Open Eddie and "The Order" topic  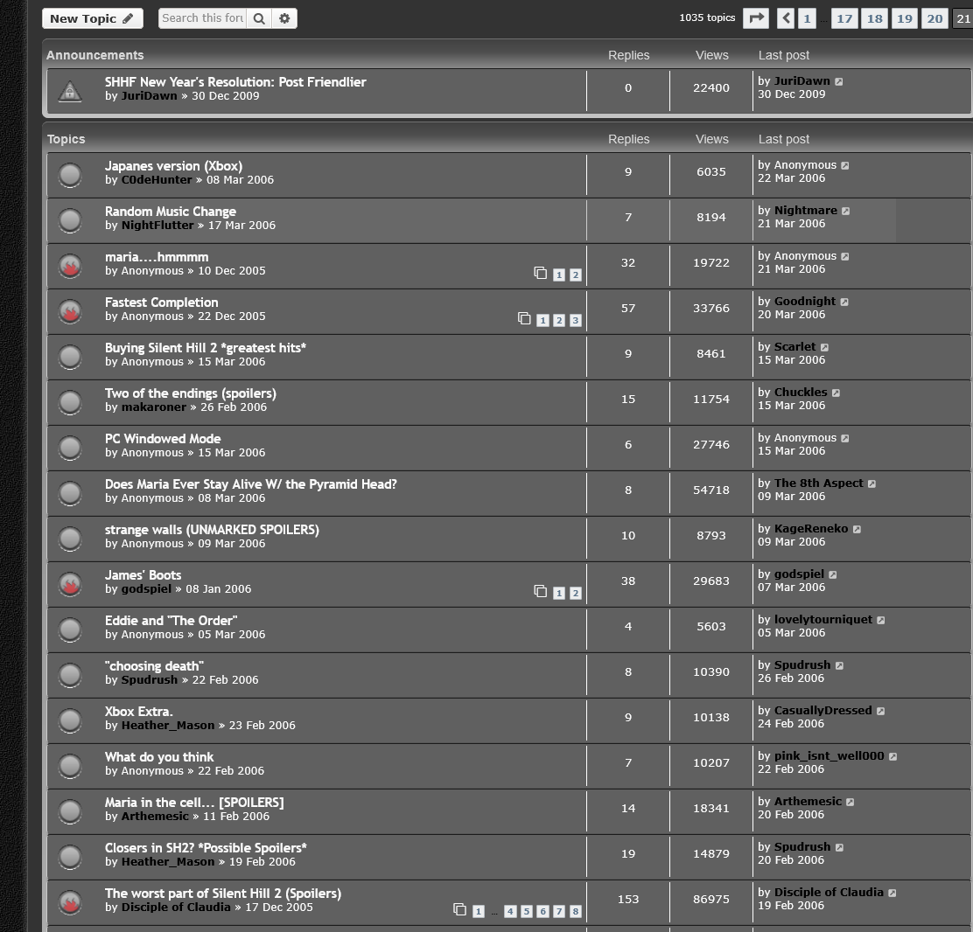(171, 621)
